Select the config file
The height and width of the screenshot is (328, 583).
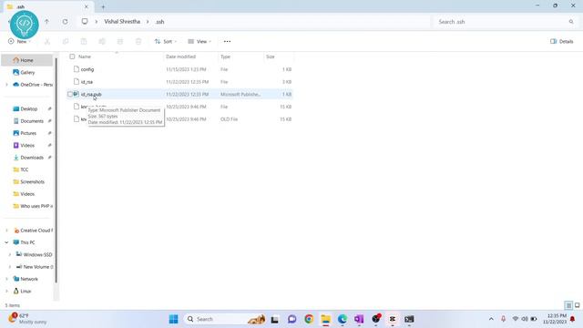click(x=87, y=69)
